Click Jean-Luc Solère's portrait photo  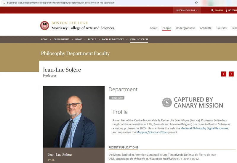74,116
